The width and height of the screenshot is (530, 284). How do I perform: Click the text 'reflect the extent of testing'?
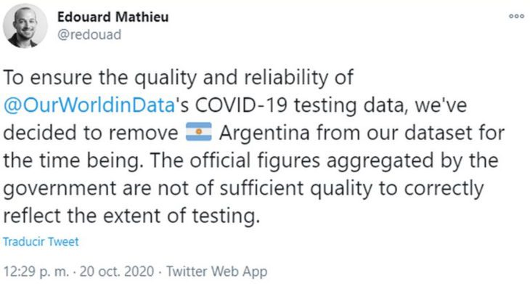pos(131,216)
